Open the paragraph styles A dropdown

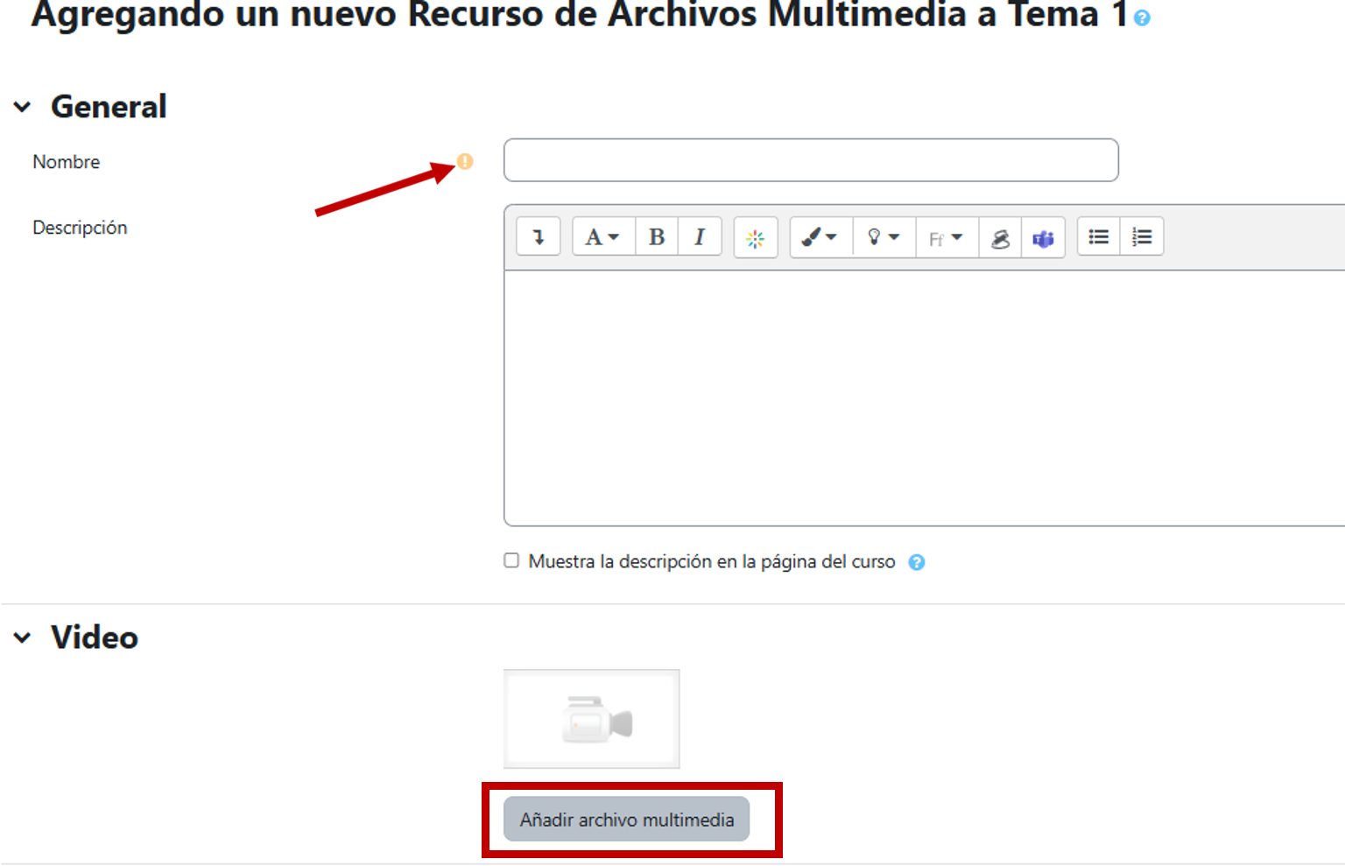[602, 237]
